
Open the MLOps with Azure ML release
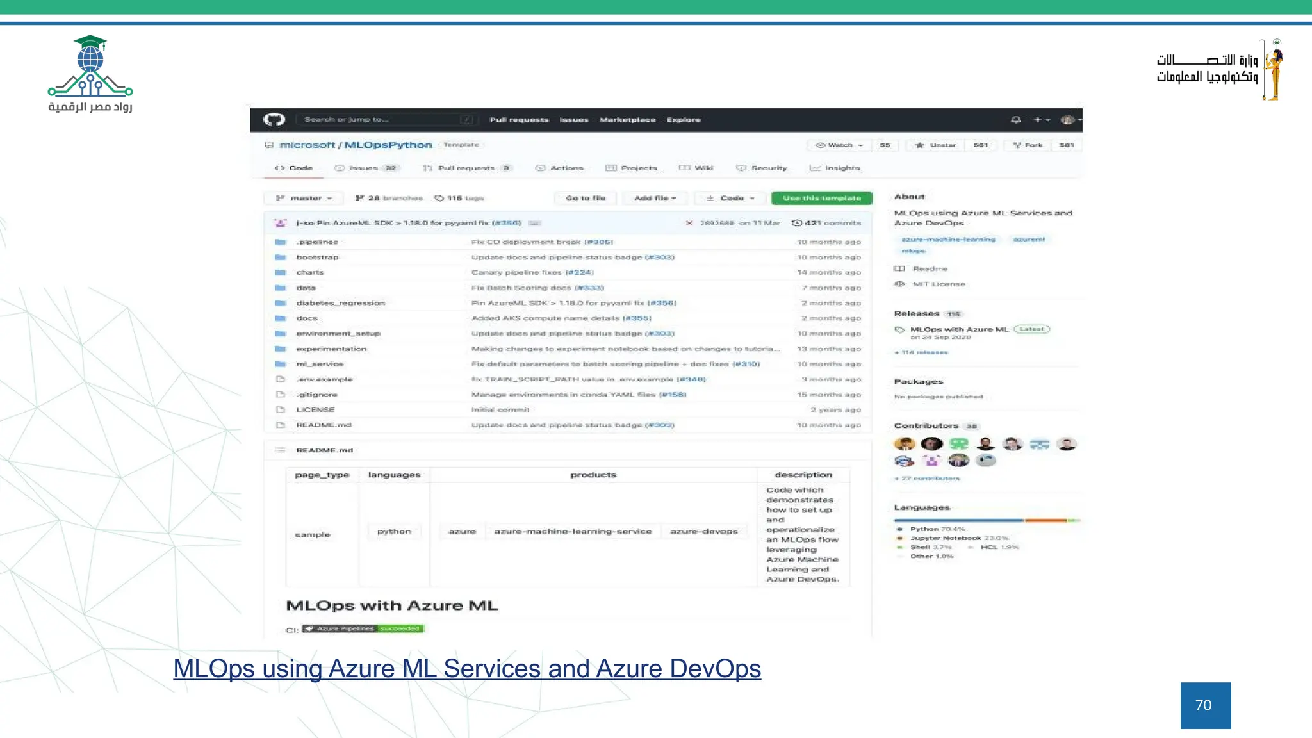click(x=960, y=329)
